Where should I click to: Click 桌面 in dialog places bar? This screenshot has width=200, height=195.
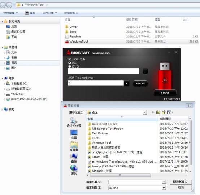pyautogui.click(x=74, y=134)
